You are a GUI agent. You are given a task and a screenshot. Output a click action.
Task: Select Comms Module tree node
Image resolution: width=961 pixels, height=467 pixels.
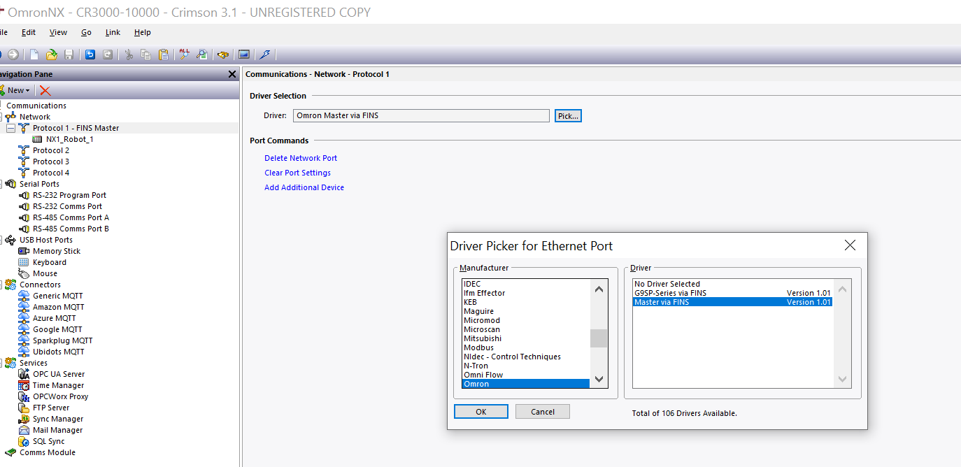[x=48, y=452]
